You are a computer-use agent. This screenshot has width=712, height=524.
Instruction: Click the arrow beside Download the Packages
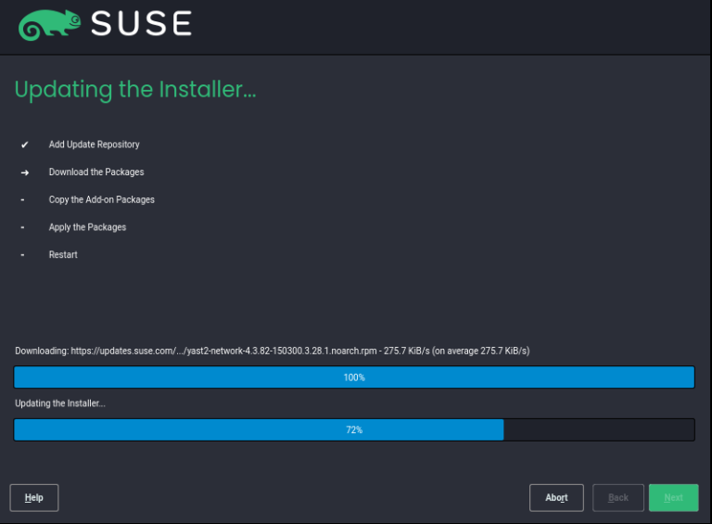[x=25, y=173]
